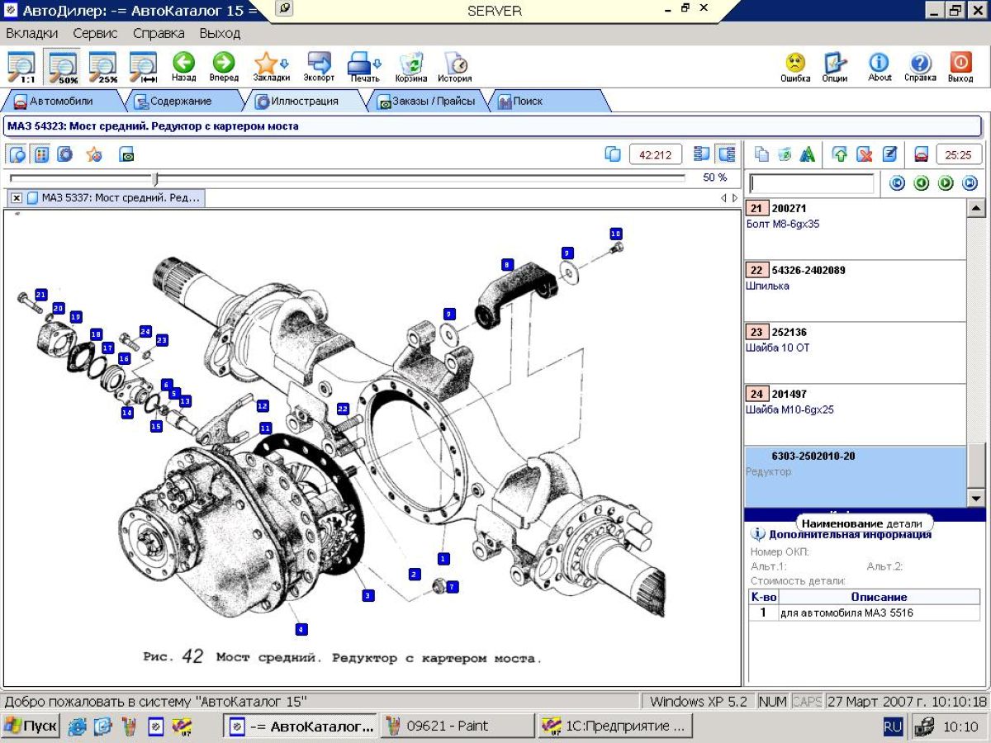This screenshot has width=991, height=743.
Task: Open the История history
Action: coord(455,68)
